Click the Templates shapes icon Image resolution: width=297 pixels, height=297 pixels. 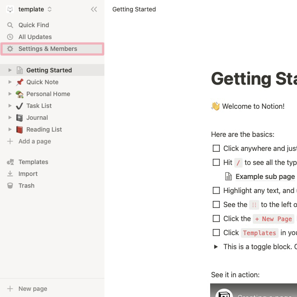[x=10, y=162]
